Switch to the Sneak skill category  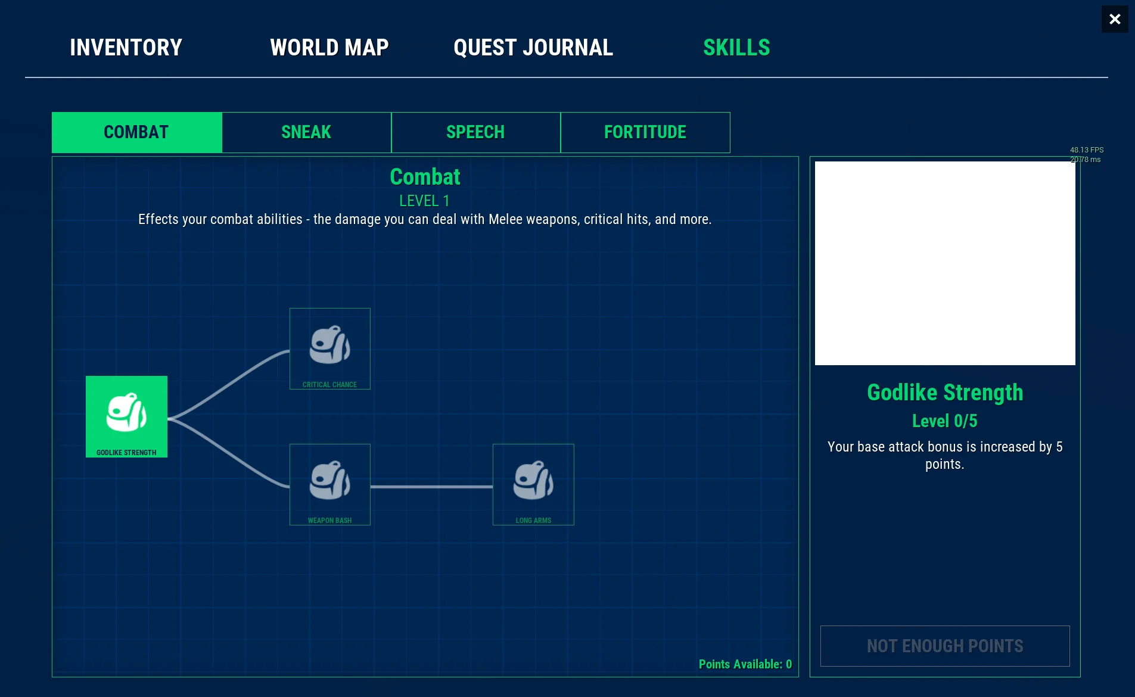(306, 132)
